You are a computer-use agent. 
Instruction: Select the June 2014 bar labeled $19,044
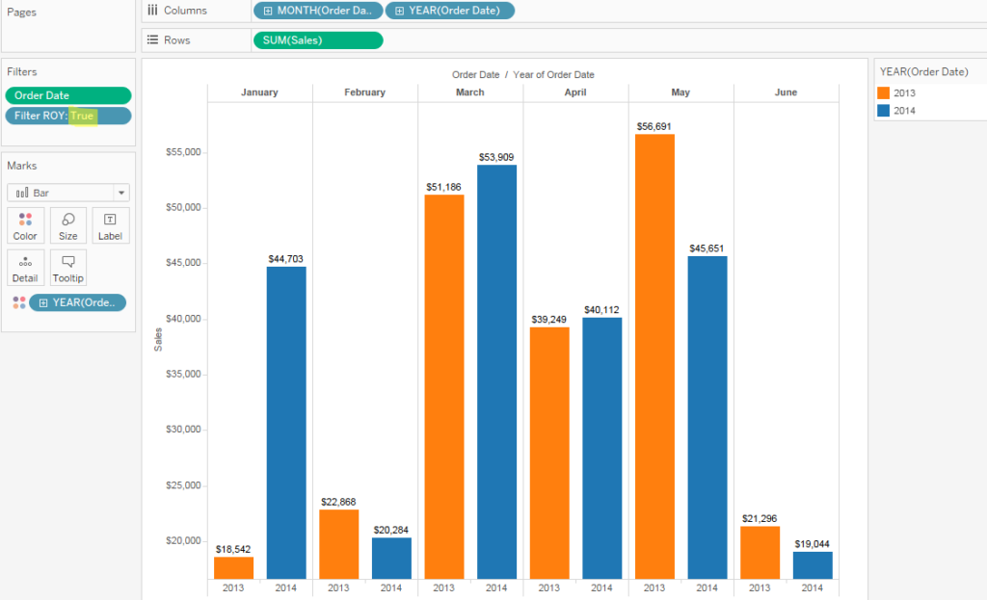click(x=813, y=565)
